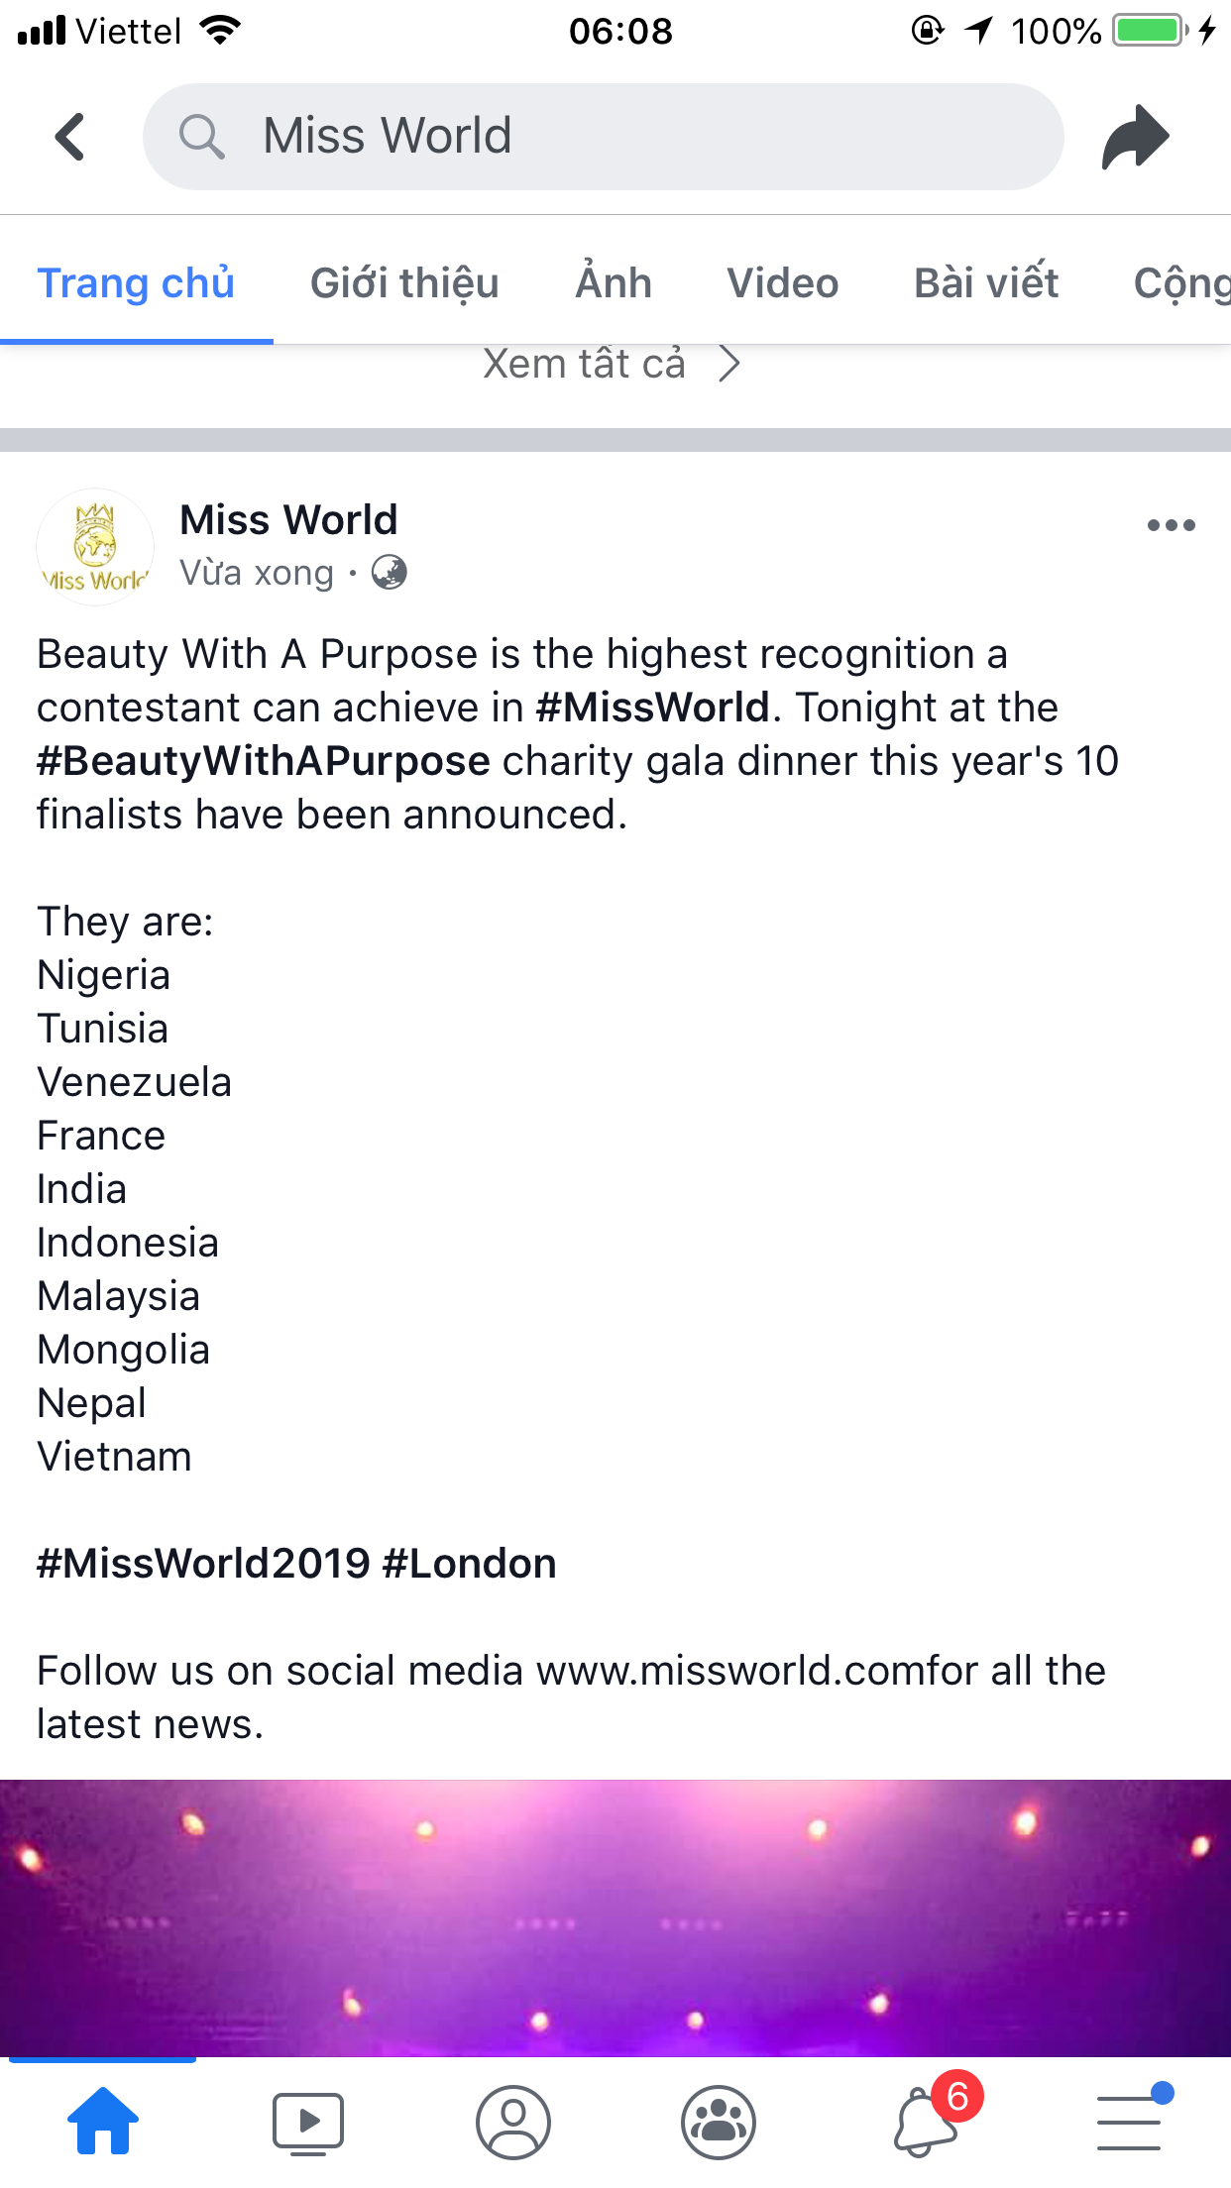Image resolution: width=1231 pixels, height=2188 pixels.
Task: Open the hamburger menu icon
Action: click(x=1130, y=2123)
